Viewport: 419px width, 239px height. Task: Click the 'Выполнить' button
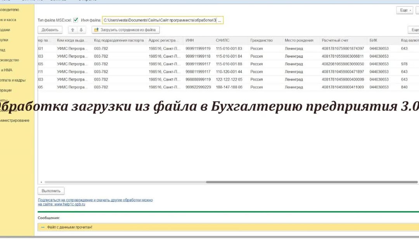coord(51,191)
